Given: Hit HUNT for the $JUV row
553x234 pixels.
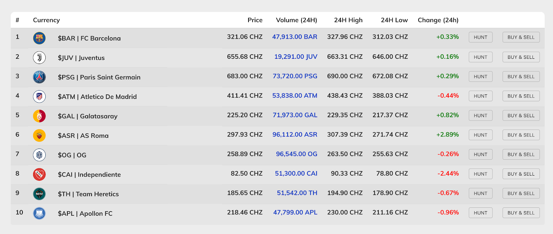Looking at the screenshot, I should 480,57.
